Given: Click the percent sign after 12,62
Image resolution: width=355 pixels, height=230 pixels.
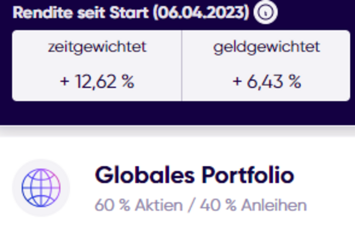Looking at the screenshot, I should click(128, 81).
